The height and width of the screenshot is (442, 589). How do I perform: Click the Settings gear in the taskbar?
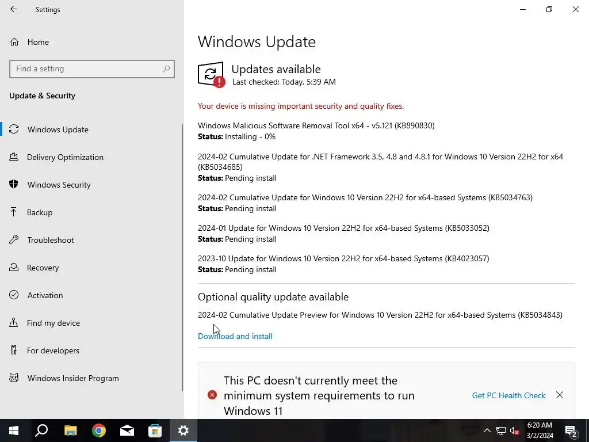pos(183,430)
